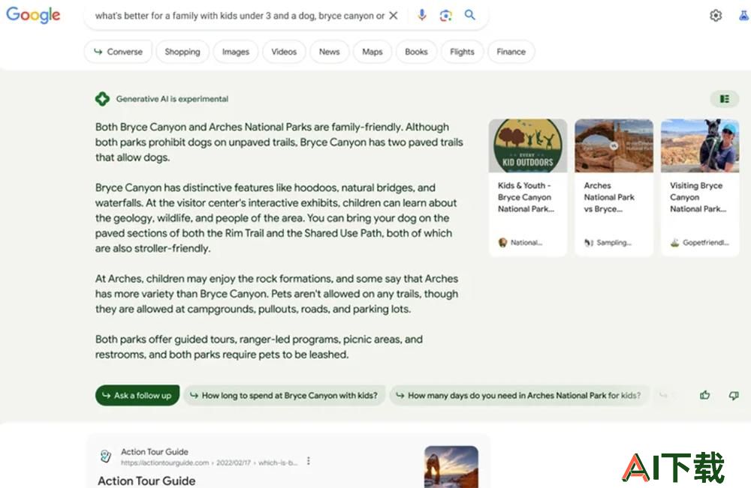Open Kids & Youth Bryce Canyon source card
The height and width of the screenshot is (488, 751).
[528, 187]
